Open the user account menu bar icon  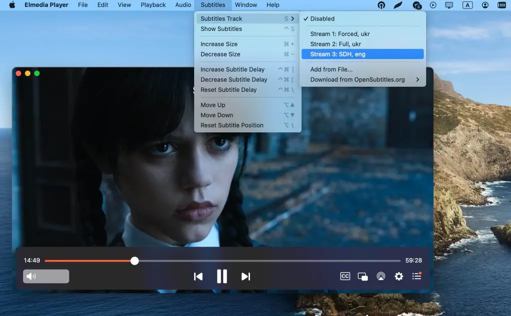click(485, 5)
